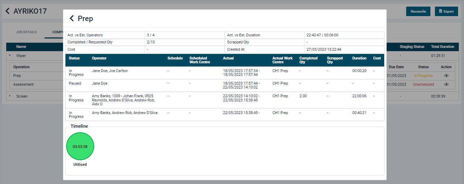The height and width of the screenshot is (184, 464).
Task: Click the Prep operation in the list
Action: [17, 76]
